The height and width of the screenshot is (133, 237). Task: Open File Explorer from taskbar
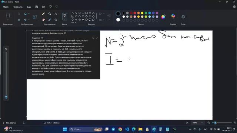tap(140, 129)
